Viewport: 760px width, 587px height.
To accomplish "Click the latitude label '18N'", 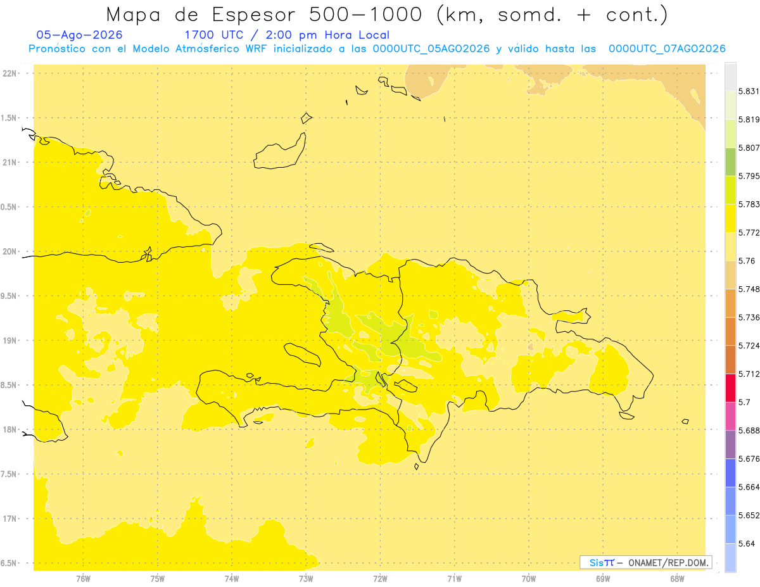I will point(9,430).
